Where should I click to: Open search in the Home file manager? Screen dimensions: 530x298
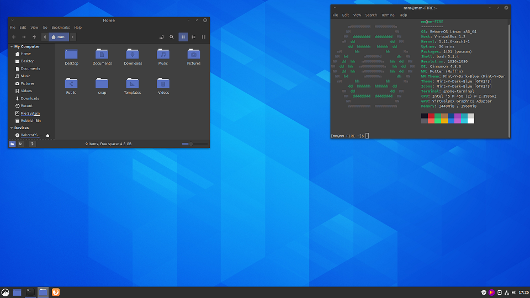point(171,37)
